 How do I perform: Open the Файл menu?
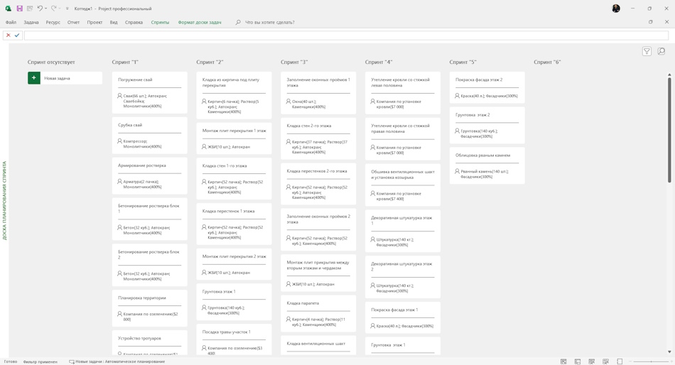point(11,23)
